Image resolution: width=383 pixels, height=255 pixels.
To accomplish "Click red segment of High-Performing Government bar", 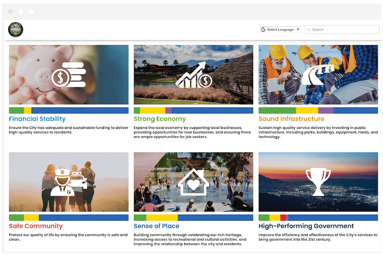I will pos(283,218).
